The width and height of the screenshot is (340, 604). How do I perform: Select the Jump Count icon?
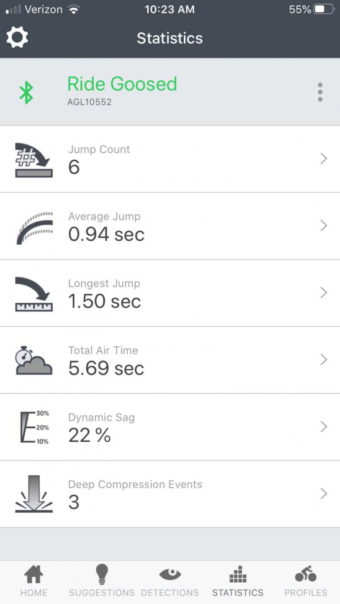[x=34, y=158]
